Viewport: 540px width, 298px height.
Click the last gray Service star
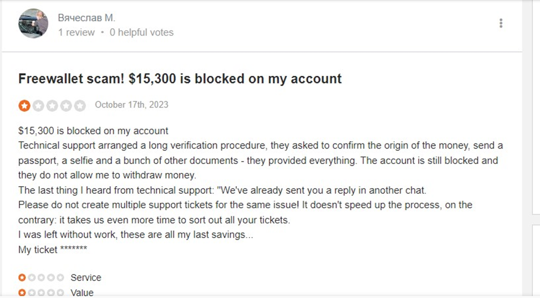60,278
